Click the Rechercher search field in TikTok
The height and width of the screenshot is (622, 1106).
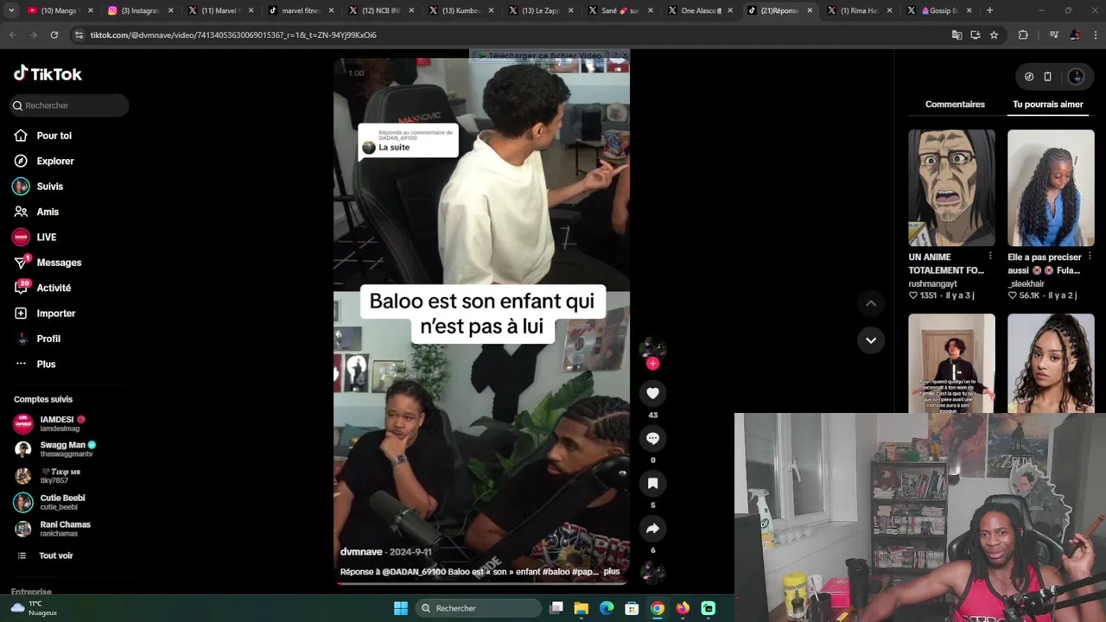coord(69,105)
